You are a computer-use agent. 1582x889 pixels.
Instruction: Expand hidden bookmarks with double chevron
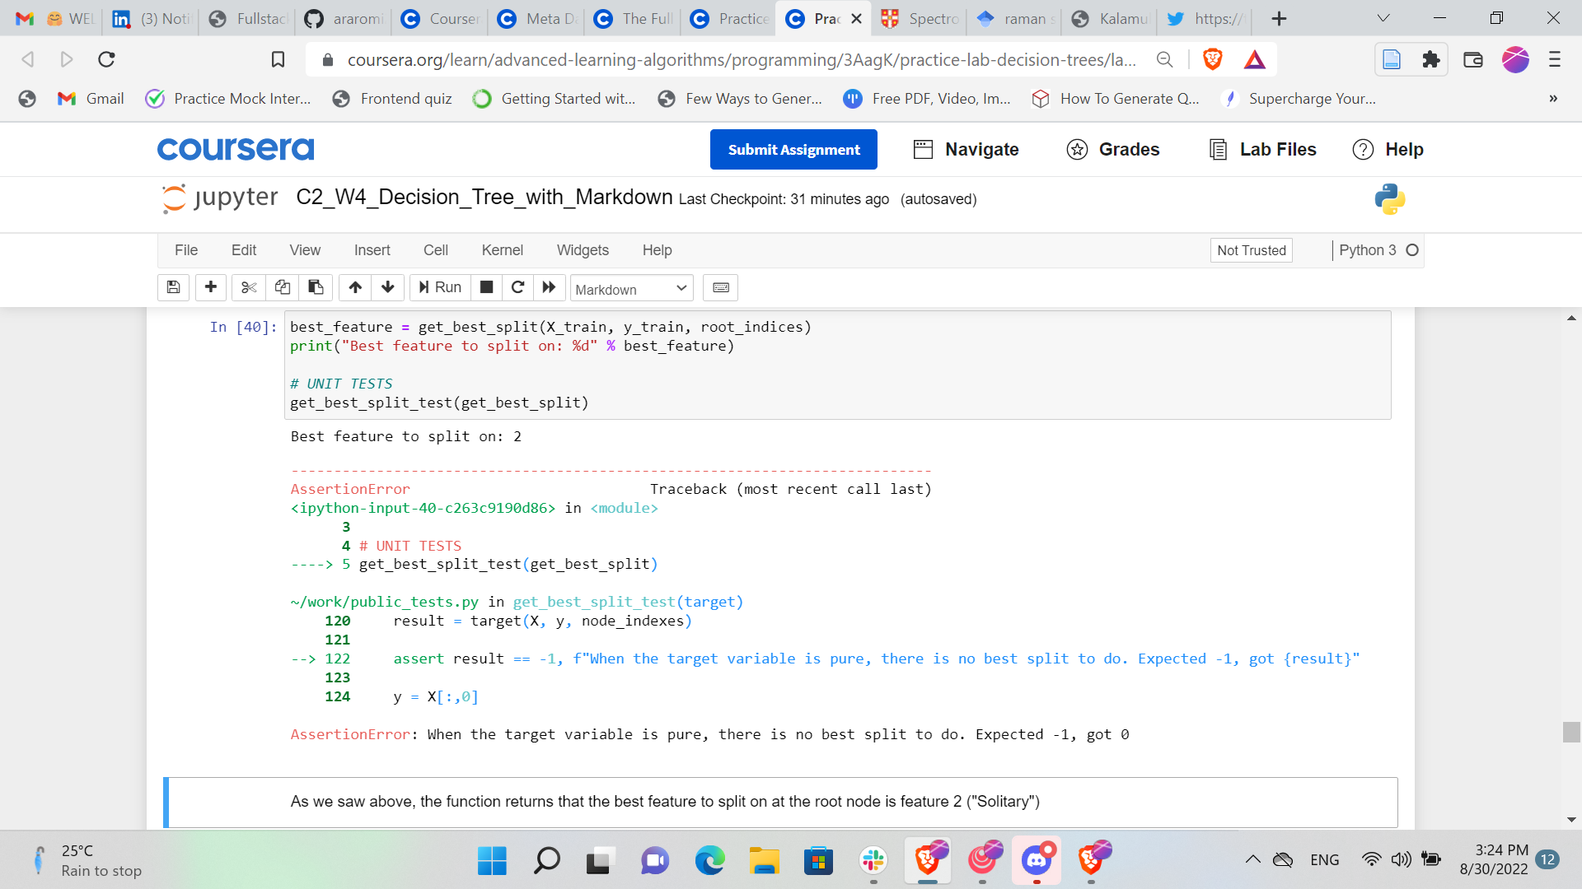coord(1553,99)
